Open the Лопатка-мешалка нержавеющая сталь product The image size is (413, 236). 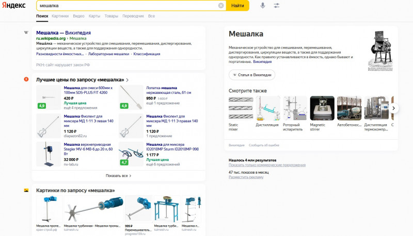169,90
